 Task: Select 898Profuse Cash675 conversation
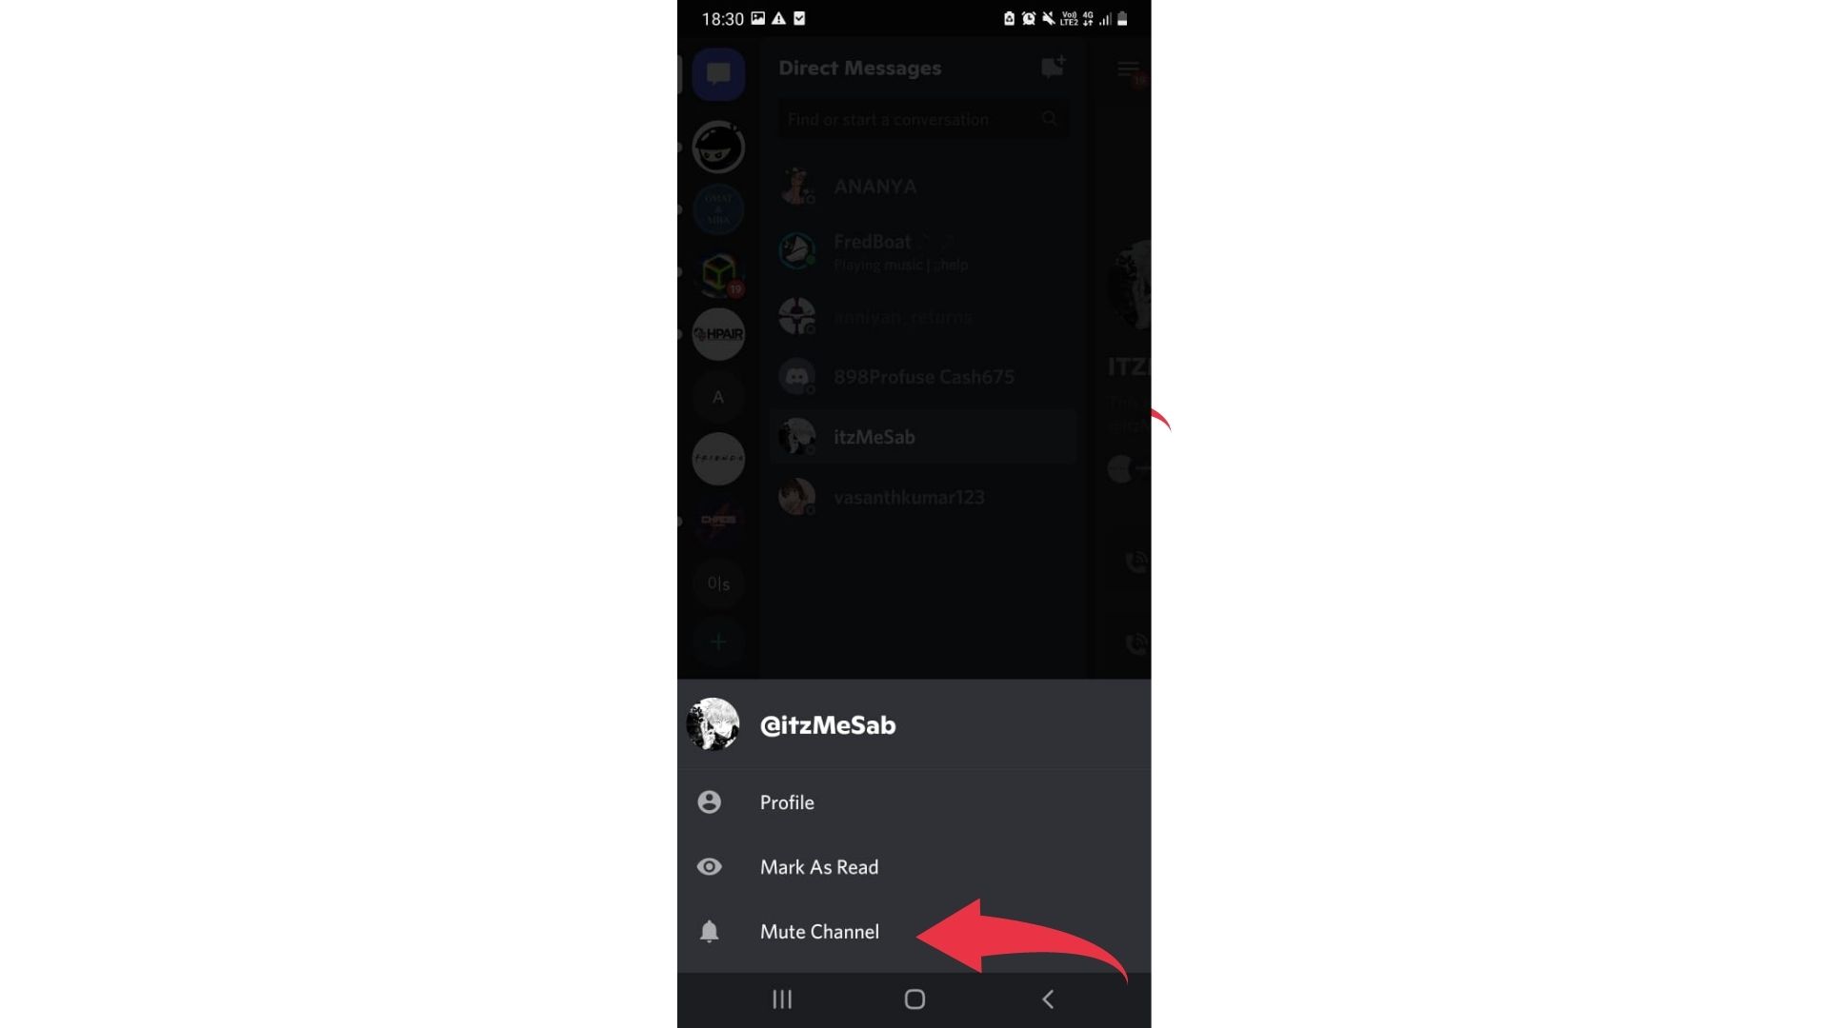926,375
